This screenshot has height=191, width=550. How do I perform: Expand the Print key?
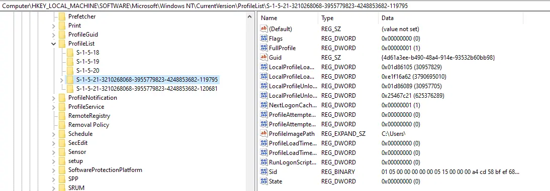coord(54,26)
